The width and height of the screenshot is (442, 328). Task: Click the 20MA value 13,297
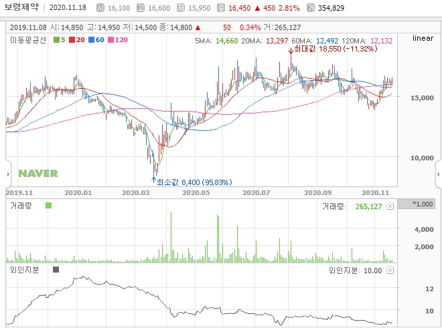pos(277,41)
